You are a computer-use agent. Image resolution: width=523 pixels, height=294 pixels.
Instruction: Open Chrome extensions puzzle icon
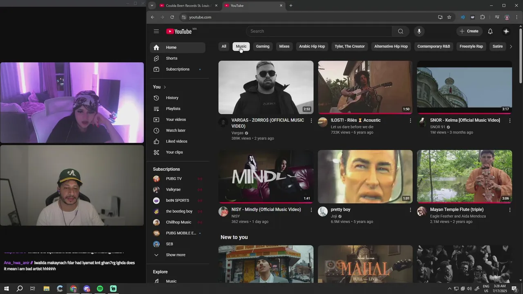point(483,17)
